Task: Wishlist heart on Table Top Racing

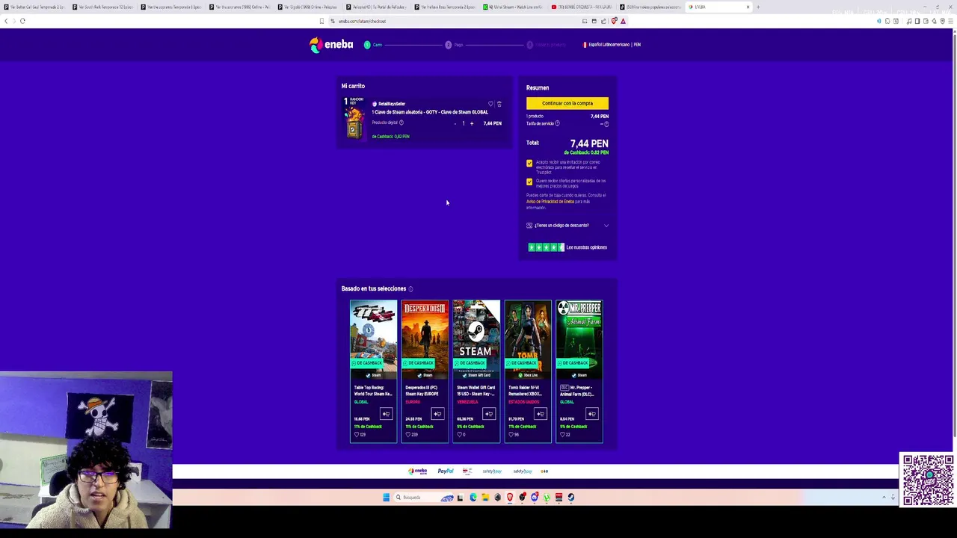Action: (357, 434)
